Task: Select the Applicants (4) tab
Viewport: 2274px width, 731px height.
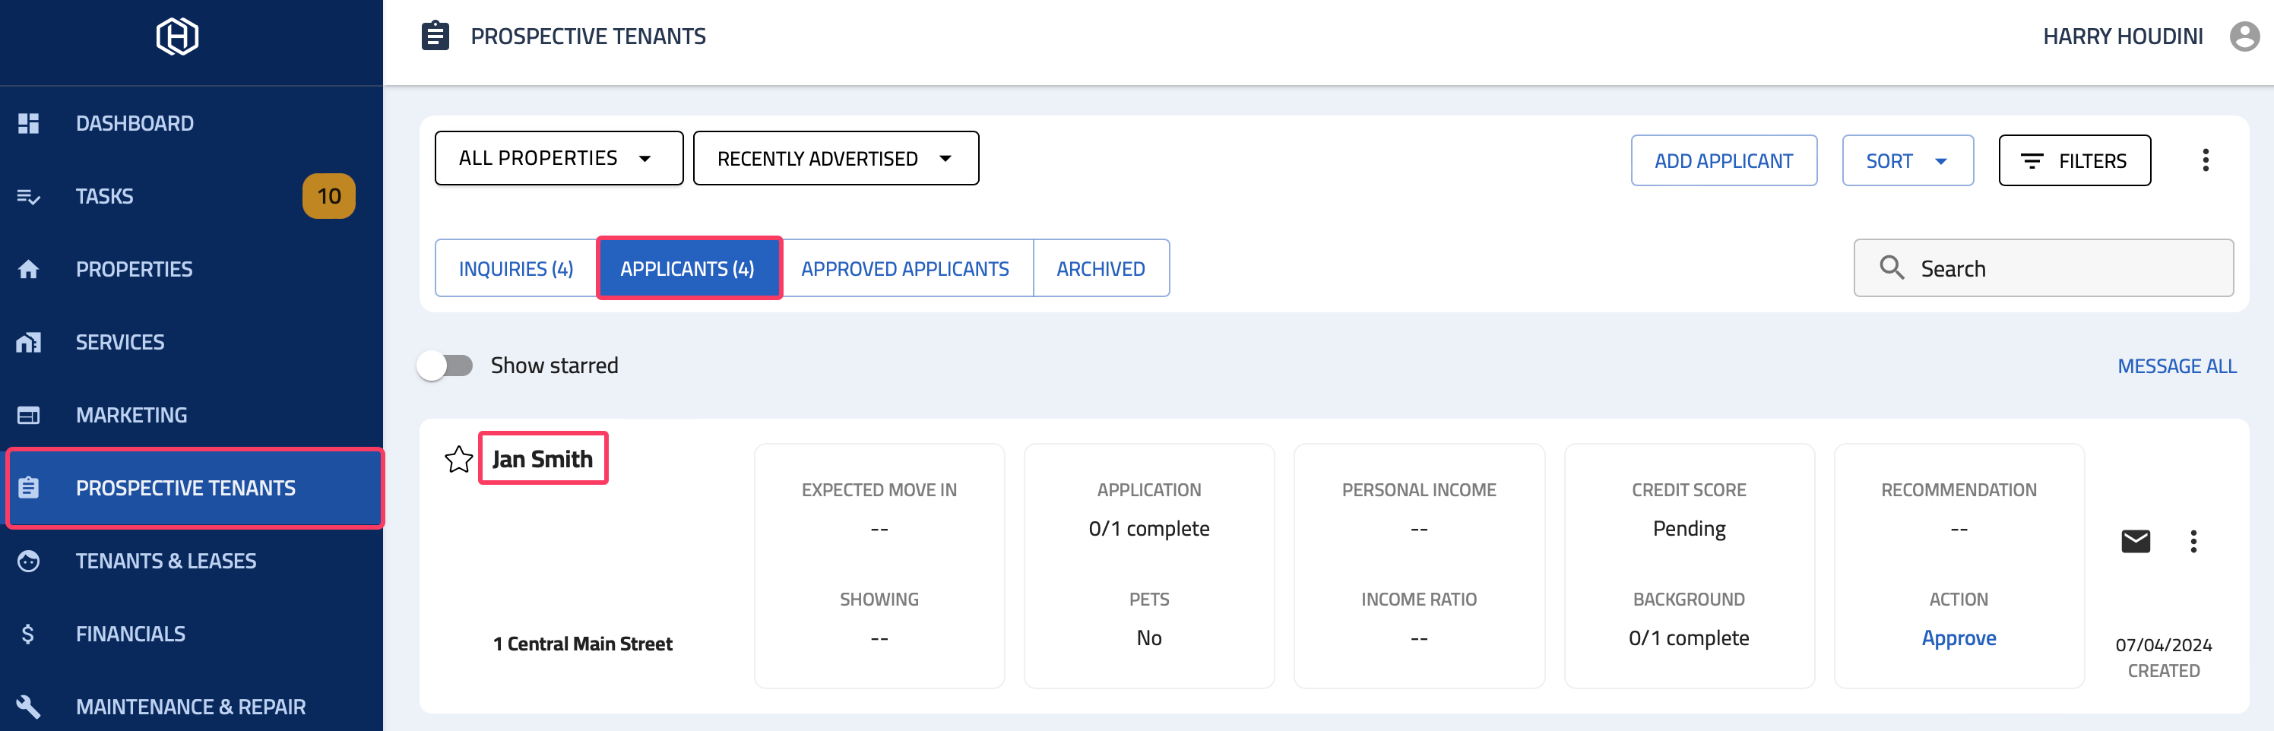Action: coord(689,268)
